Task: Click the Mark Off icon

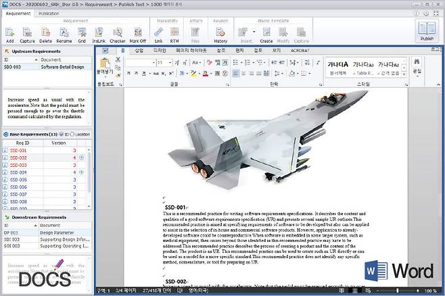Action: pyautogui.click(x=138, y=32)
